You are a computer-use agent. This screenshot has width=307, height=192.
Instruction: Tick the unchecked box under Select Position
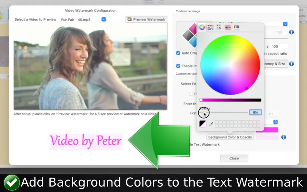point(191,94)
